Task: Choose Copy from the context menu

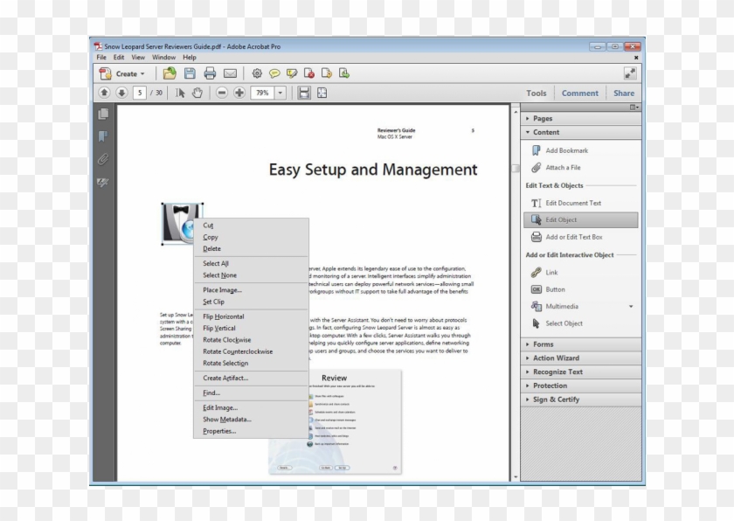Action: pyautogui.click(x=252, y=237)
